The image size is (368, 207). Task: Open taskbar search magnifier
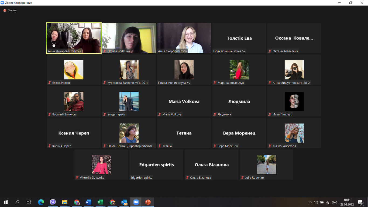(x=17, y=202)
